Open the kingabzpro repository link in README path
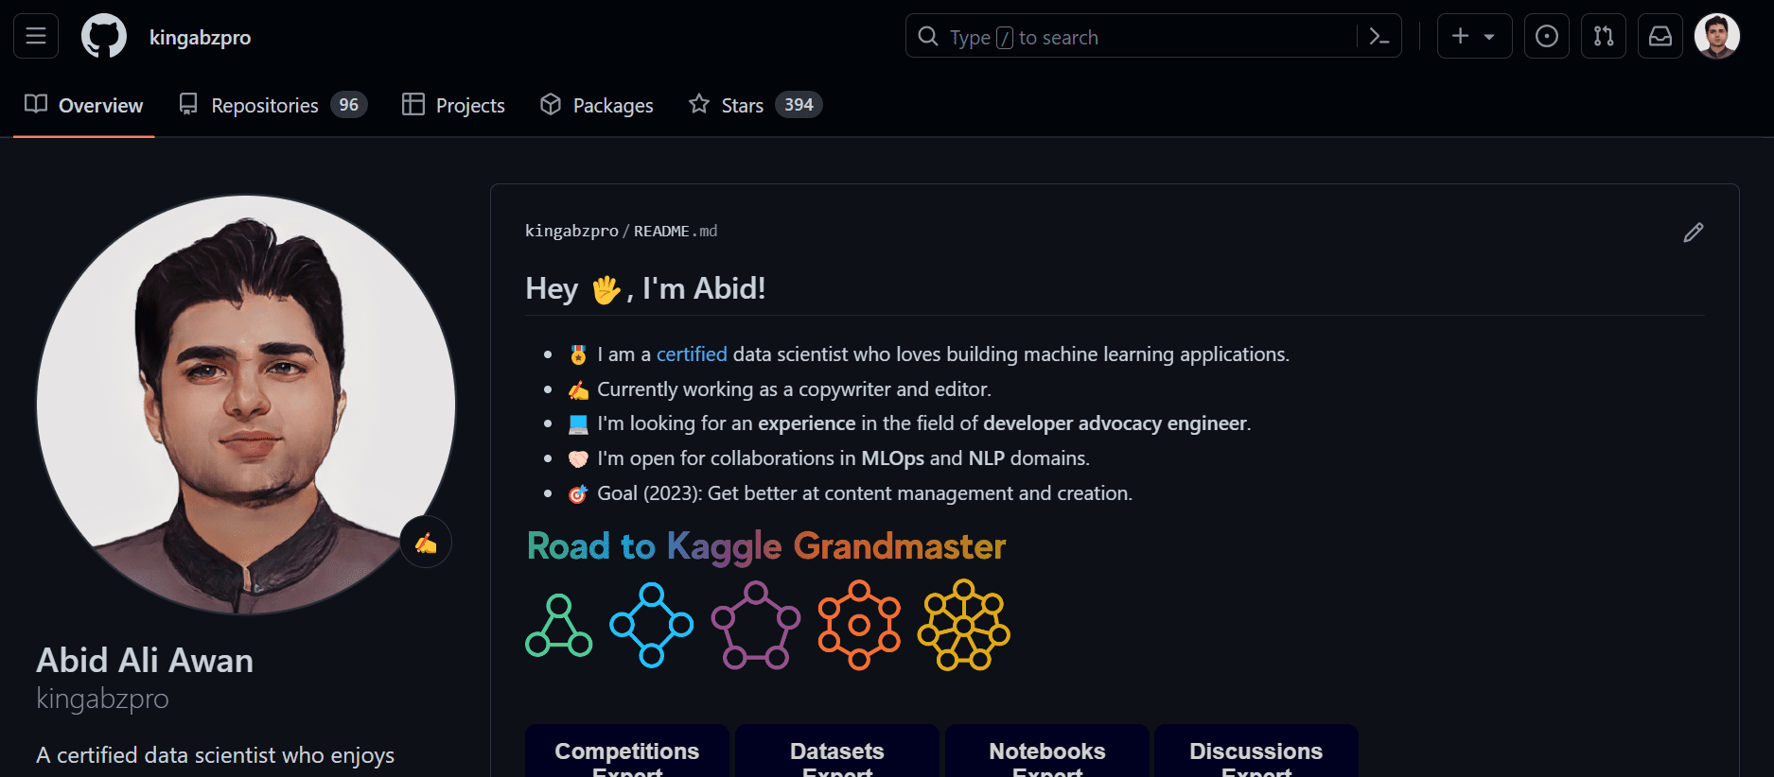The height and width of the screenshot is (777, 1774). coord(571,231)
